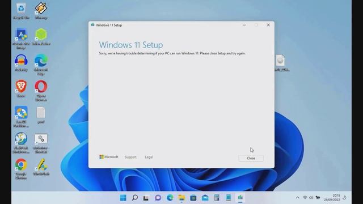The height and width of the screenshot is (204, 363).
Task: Open Calculator from the taskbar
Action: (x=217, y=198)
